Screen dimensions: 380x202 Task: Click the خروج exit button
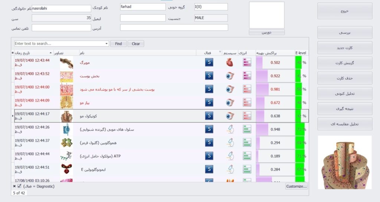click(x=344, y=11)
